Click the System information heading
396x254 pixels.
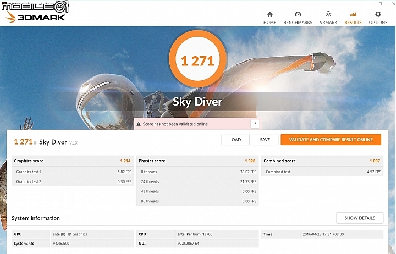pos(36,218)
